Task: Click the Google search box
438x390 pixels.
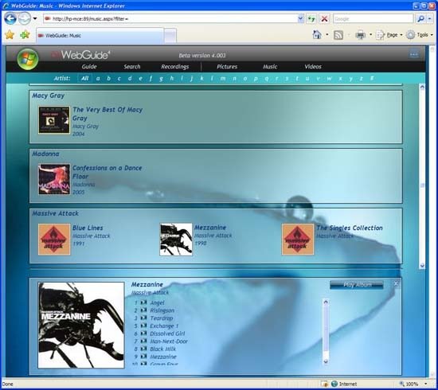Action: (373, 19)
